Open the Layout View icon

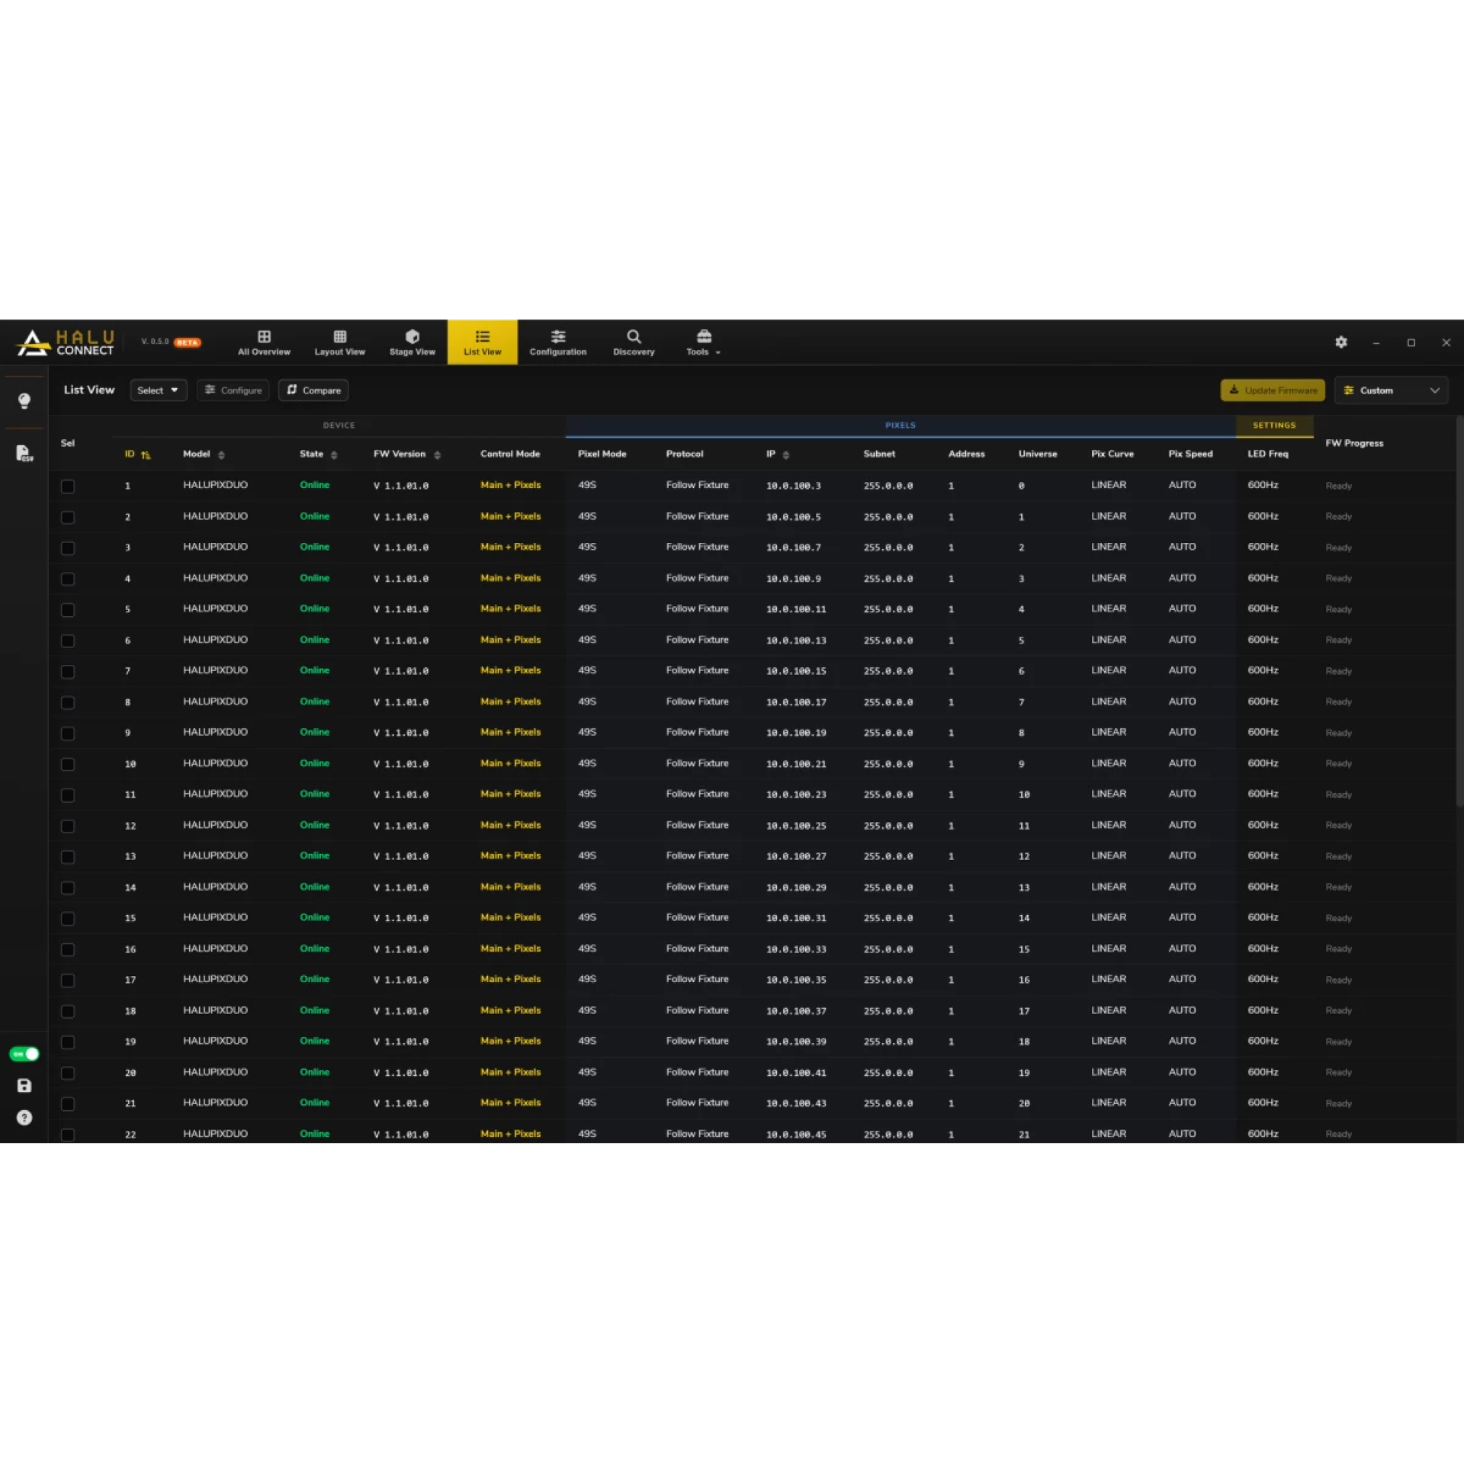pos(340,336)
